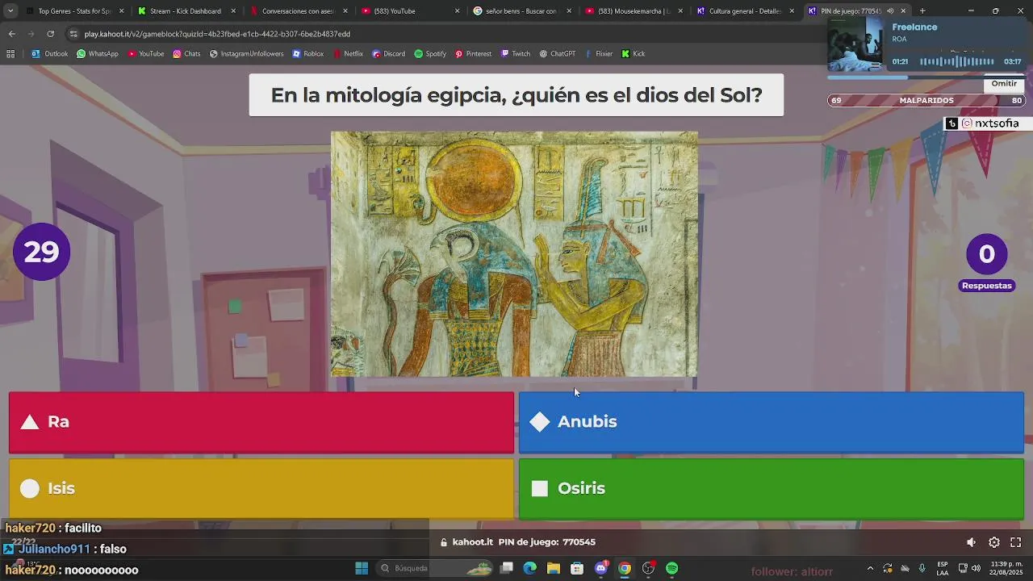Pick the yellow circle answer Isis

coord(261,488)
